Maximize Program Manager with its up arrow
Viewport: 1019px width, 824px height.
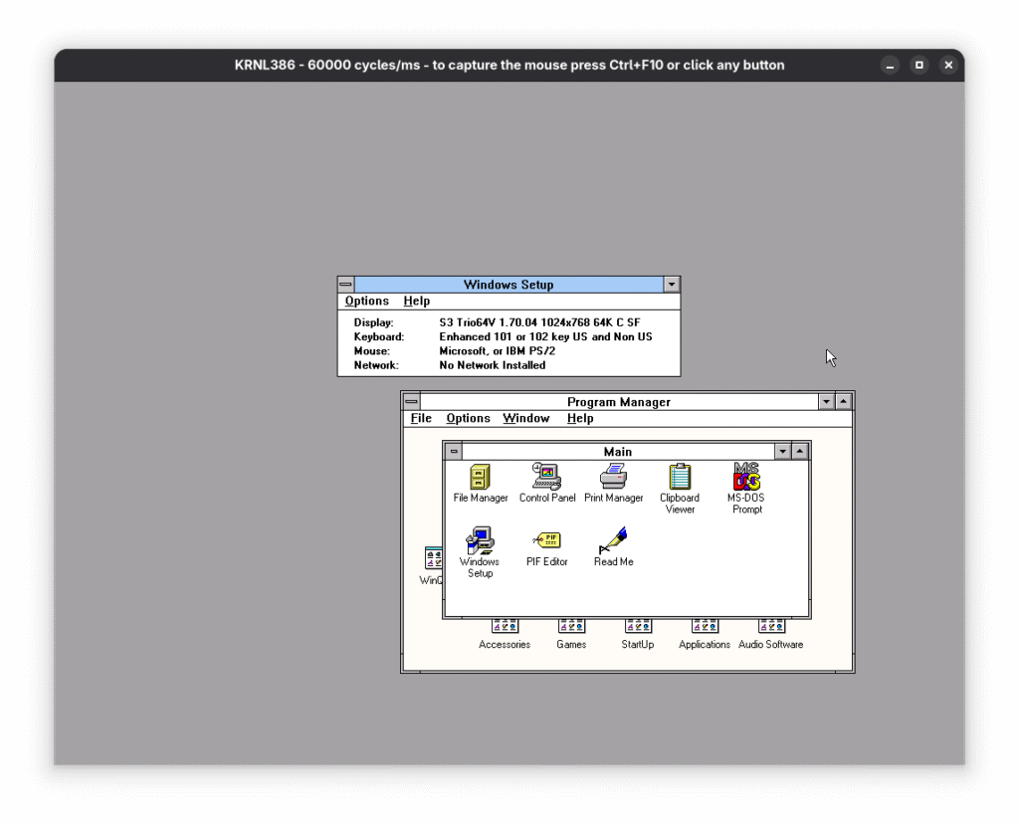843,402
